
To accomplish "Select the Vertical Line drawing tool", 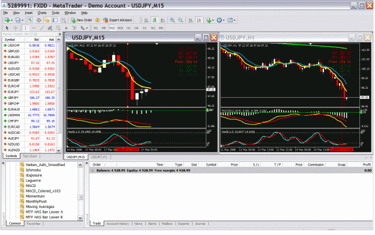I will click(25, 28).
